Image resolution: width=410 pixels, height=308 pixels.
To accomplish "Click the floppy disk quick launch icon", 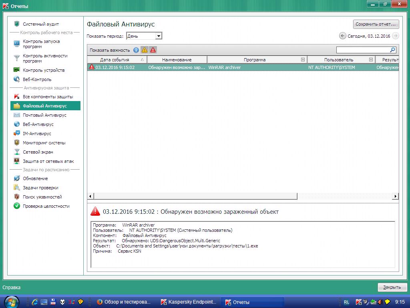I will (53, 302).
